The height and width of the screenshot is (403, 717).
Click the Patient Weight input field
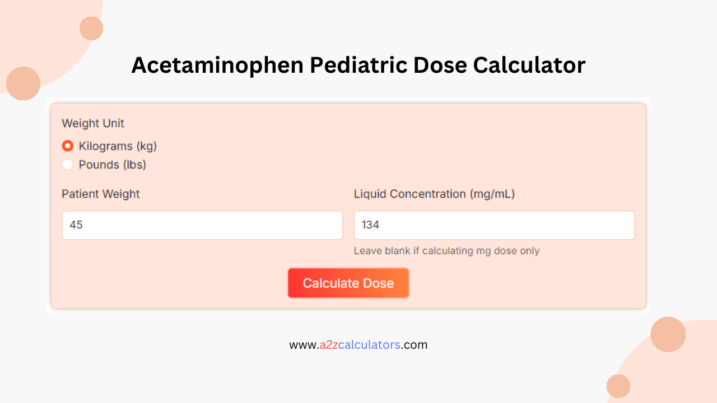tap(202, 225)
